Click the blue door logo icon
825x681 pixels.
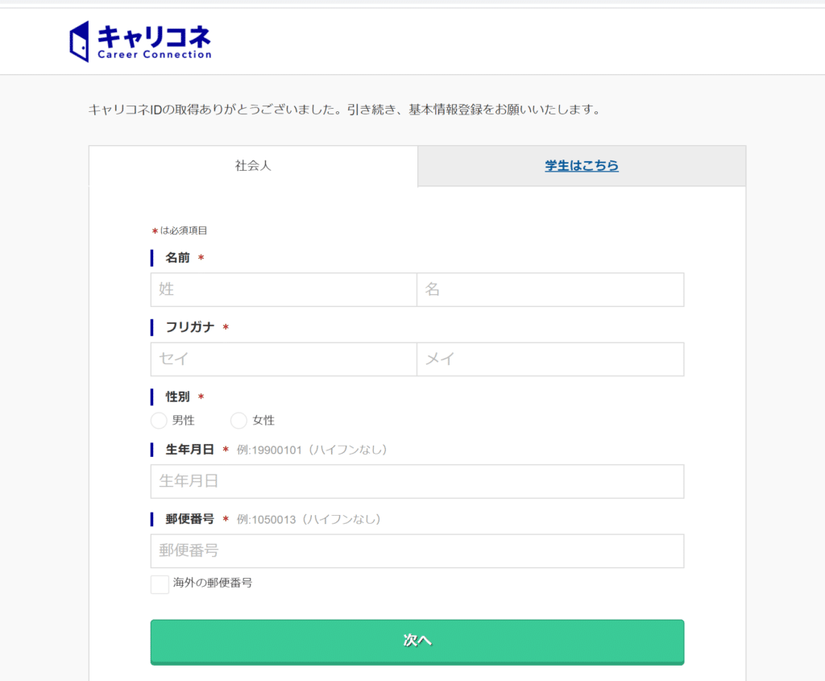point(80,42)
